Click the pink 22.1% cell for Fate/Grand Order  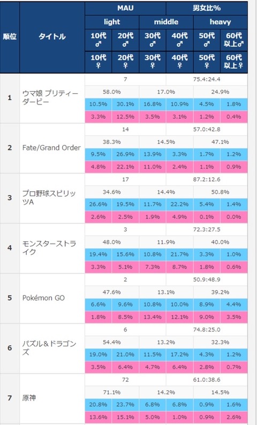[x=125, y=166]
